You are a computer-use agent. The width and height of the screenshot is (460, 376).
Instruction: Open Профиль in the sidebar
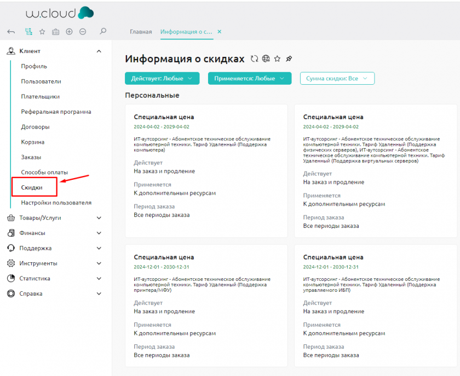(x=34, y=66)
